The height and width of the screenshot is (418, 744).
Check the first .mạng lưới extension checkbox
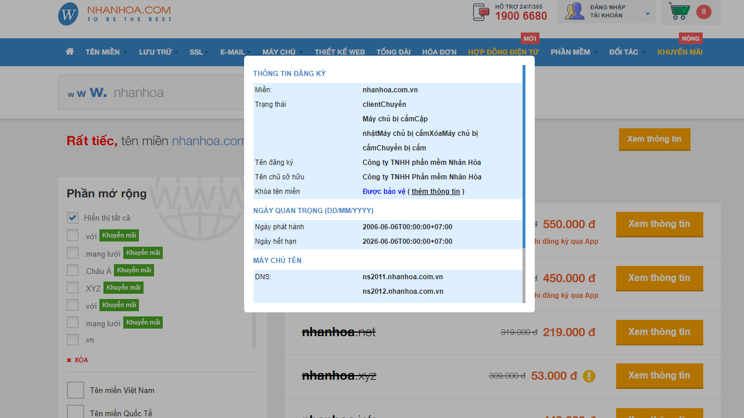[73, 253]
